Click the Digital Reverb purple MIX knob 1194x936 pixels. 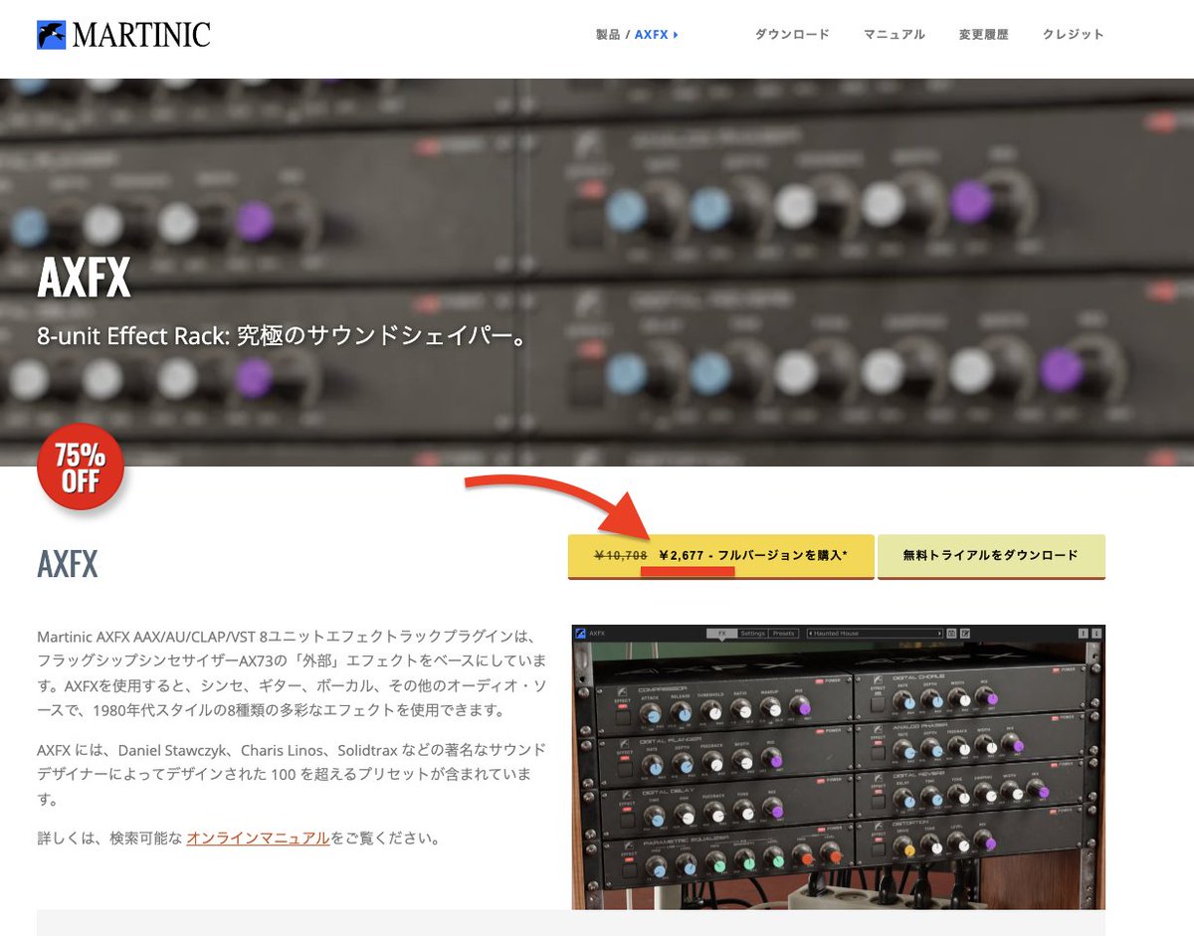pos(1038,789)
